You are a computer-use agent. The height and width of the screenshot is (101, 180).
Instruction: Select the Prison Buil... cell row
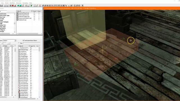point(7,81)
